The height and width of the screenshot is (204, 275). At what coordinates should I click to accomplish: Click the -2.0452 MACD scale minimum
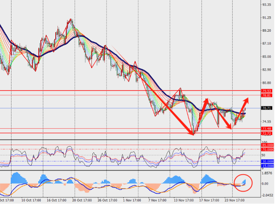tap(267, 195)
